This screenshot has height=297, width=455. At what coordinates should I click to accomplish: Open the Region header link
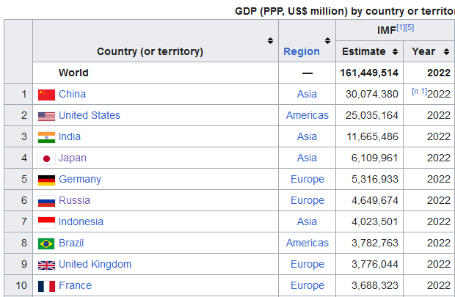point(302,51)
